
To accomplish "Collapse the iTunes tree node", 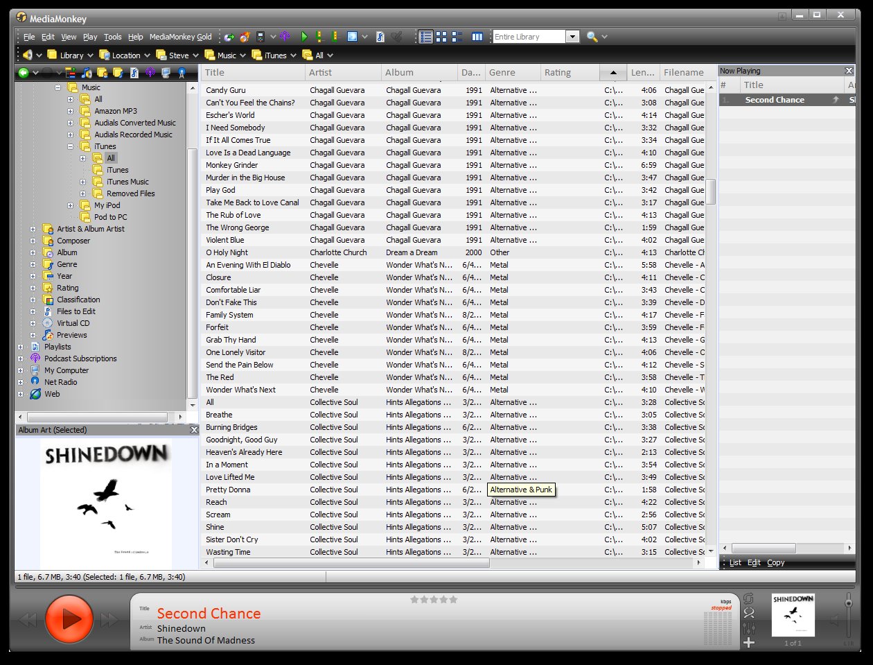I will [71, 146].
